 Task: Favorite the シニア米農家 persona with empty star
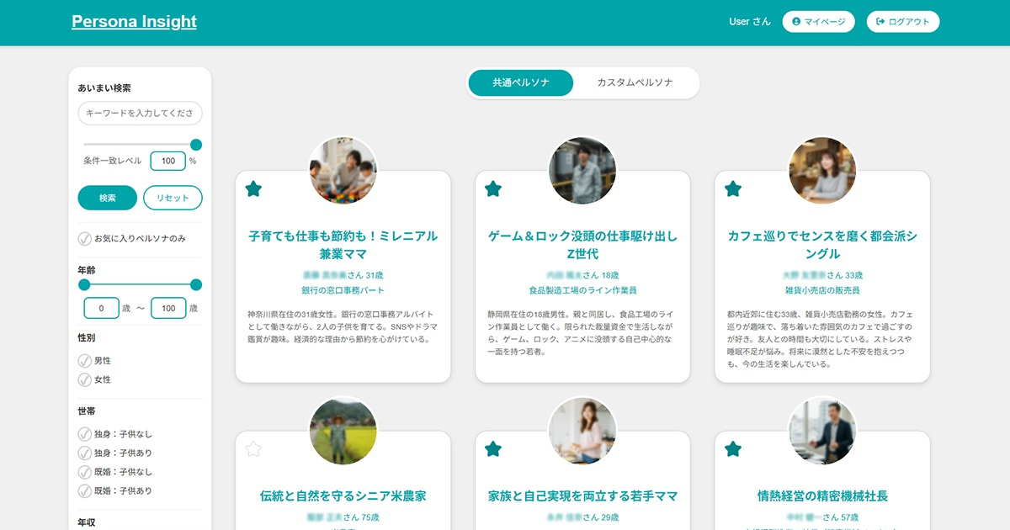tap(253, 449)
